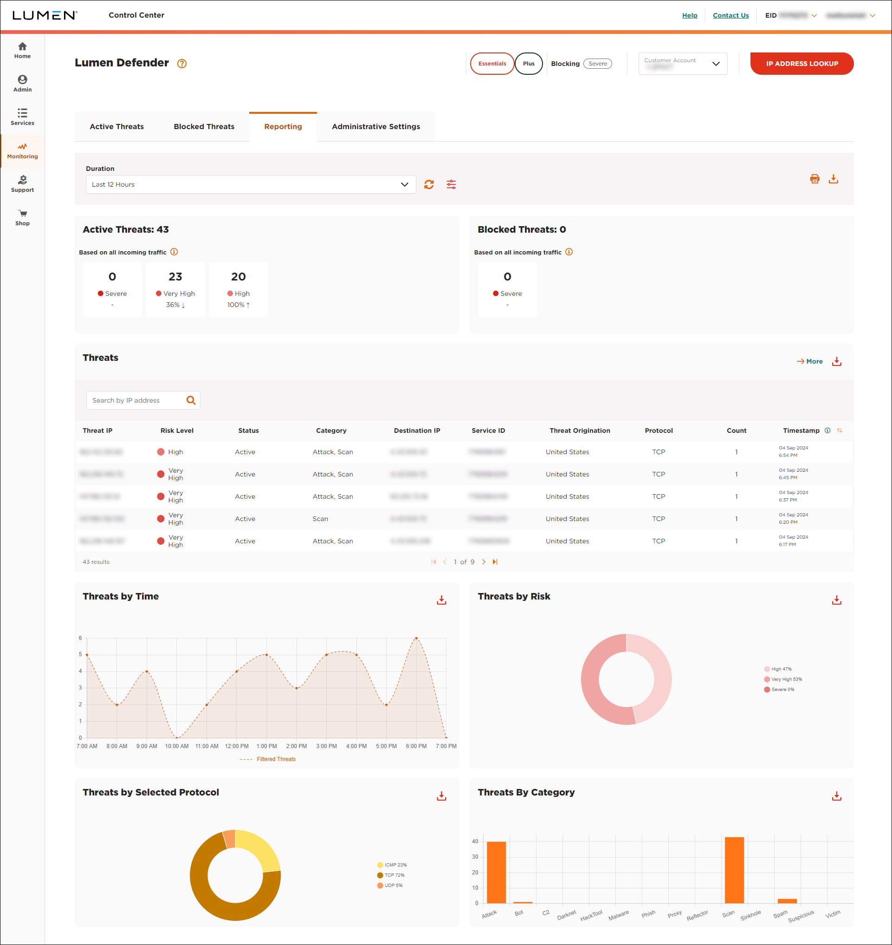Download the Threats By Category chart
Screen dimensions: 892x945
(836, 796)
